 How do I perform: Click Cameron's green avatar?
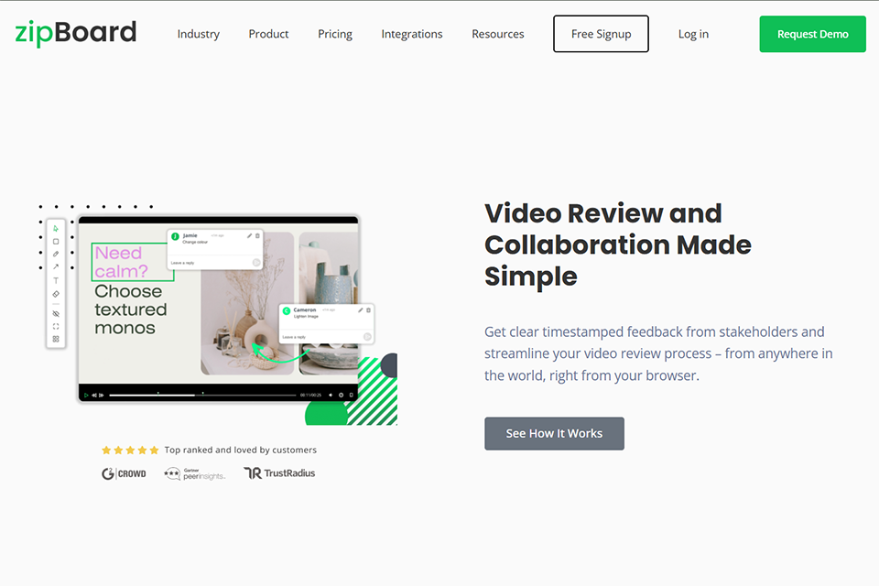[287, 310]
